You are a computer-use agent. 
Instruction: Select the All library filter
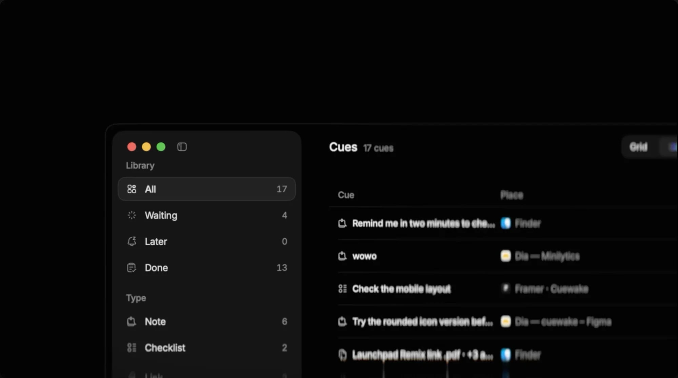(x=207, y=189)
